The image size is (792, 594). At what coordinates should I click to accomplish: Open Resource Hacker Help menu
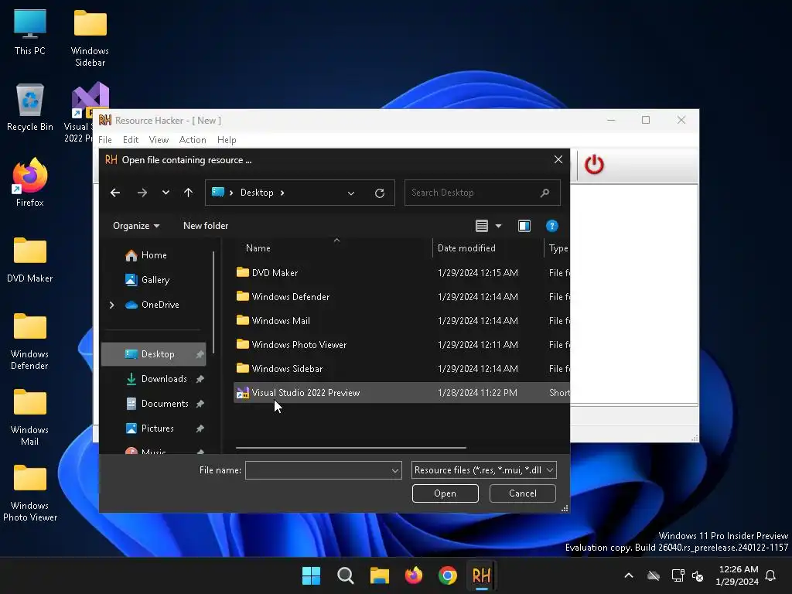227,140
